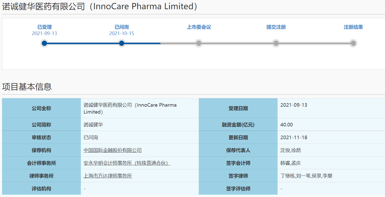
Task: Click the 签字律师 header cell
Action: (x=238, y=176)
